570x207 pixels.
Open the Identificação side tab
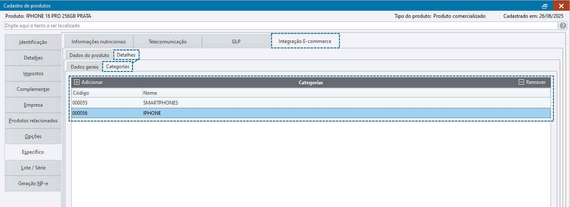tap(33, 42)
